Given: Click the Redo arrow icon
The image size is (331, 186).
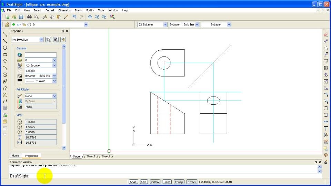Looking at the screenshot, I should pyautogui.click(x=81, y=17).
